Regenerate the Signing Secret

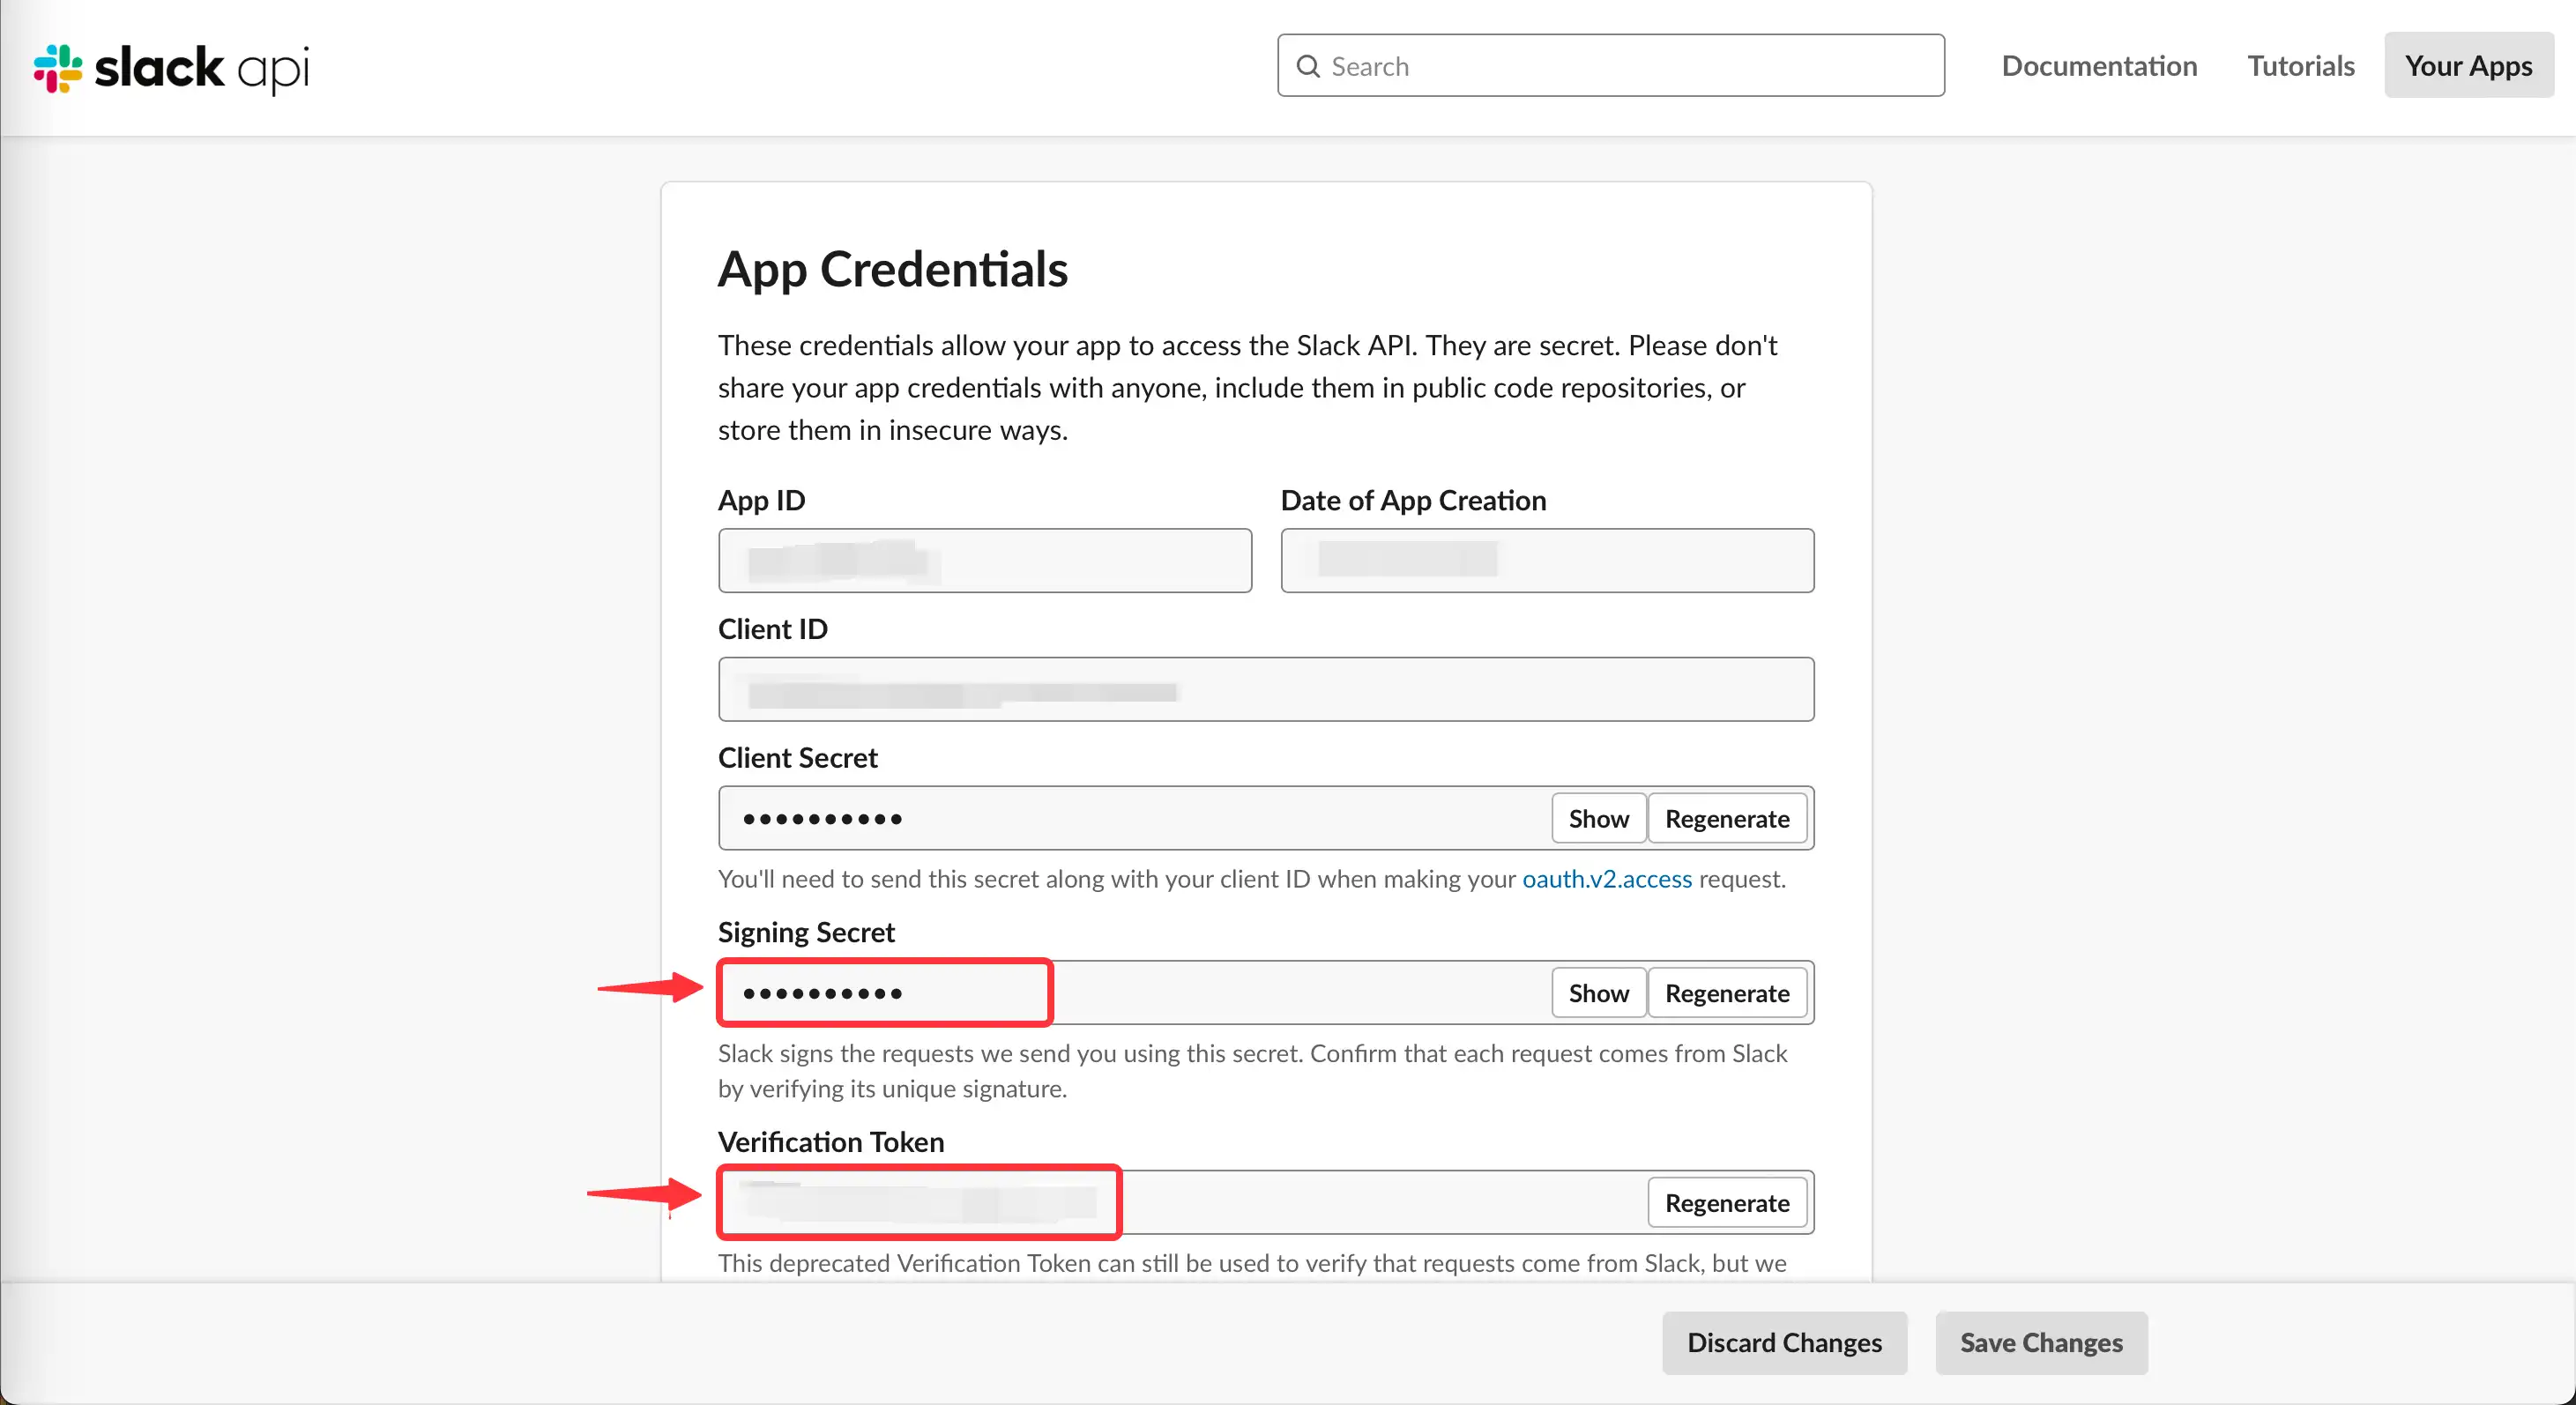click(1726, 993)
